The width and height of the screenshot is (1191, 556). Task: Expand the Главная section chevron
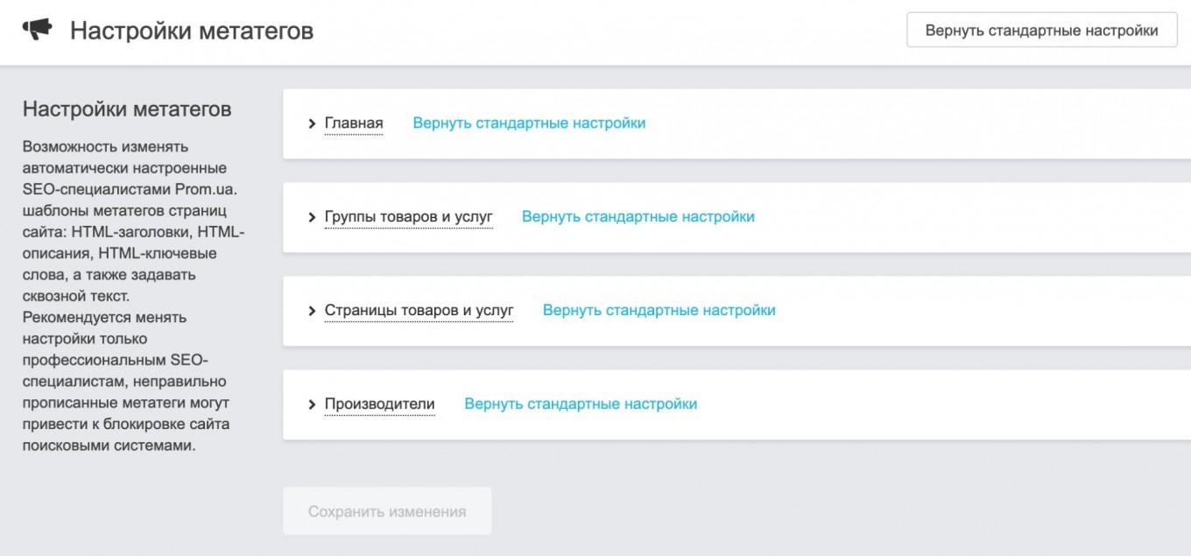(312, 123)
